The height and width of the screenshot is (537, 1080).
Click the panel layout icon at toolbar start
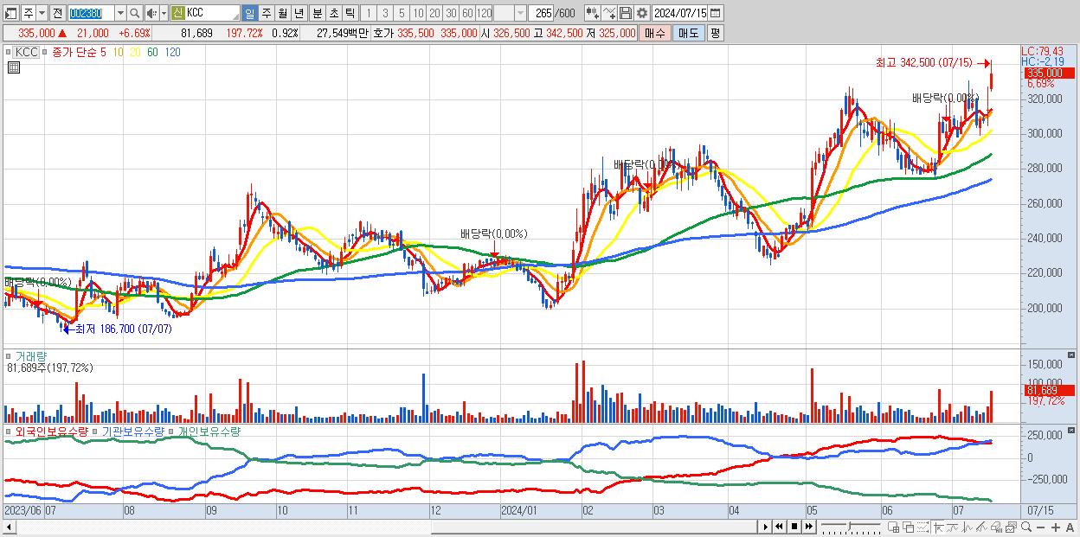(10, 13)
